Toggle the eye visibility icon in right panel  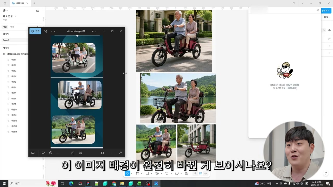click(329, 30)
